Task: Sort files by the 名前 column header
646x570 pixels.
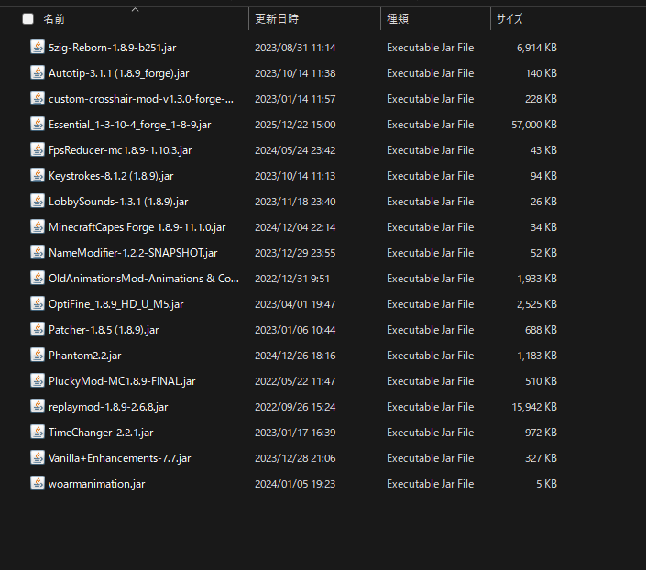Action: coord(54,19)
